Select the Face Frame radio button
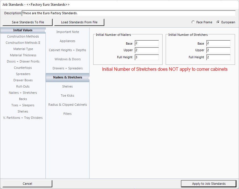Image resolution: width=239 pixels, height=189 pixels. point(194,22)
